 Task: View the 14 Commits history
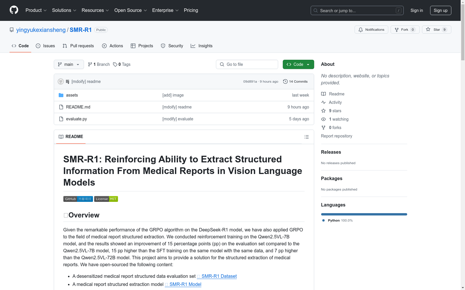click(296, 81)
